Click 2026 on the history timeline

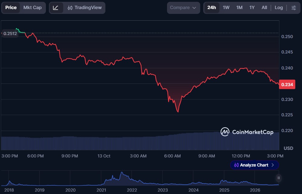click(255, 190)
